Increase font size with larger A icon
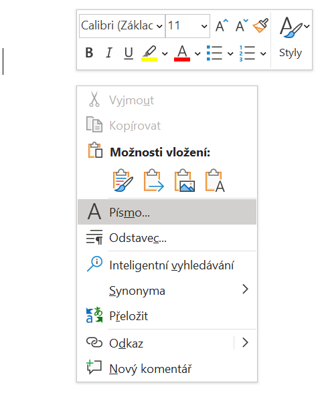This screenshot has width=324, height=393. pyautogui.click(x=222, y=25)
